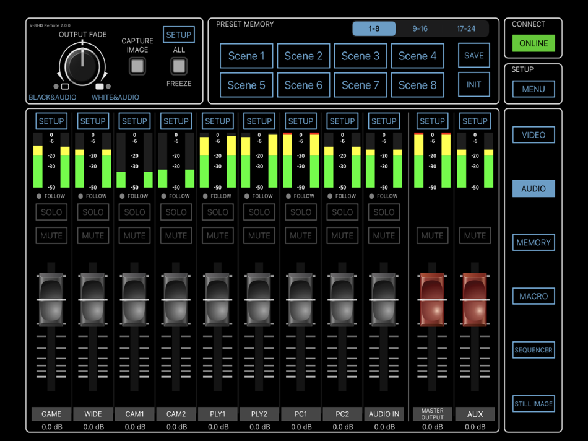Open Setup for the WIDE channel
This screenshot has width=588, height=441.
click(x=93, y=121)
